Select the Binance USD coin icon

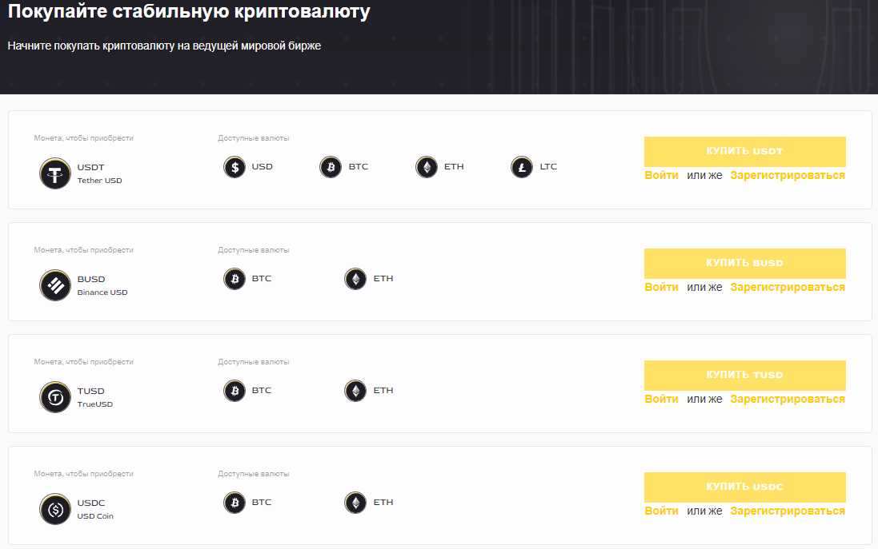pyautogui.click(x=54, y=285)
